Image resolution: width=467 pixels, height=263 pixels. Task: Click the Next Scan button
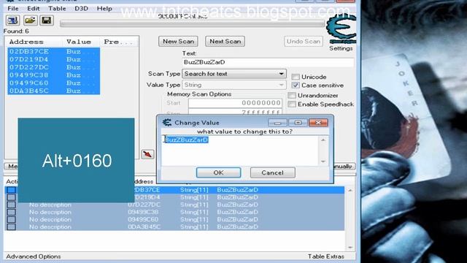(225, 42)
